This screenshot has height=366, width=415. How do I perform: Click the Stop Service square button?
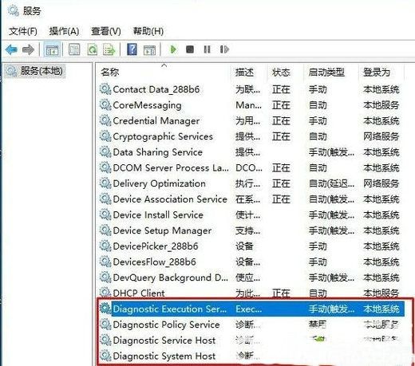[x=190, y=49]
